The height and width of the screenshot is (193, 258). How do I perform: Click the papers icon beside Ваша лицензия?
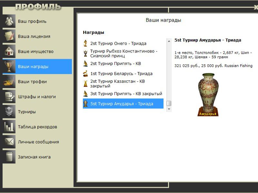click(9, 36)
